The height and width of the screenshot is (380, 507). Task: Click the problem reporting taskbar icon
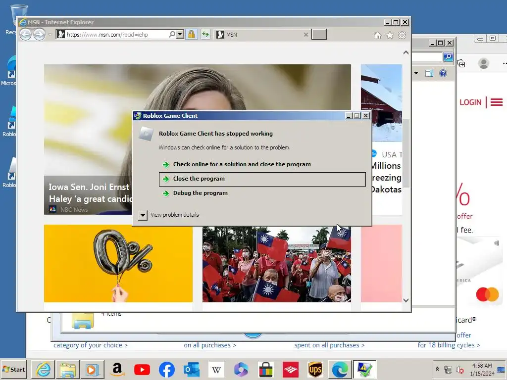coord(365,369)
